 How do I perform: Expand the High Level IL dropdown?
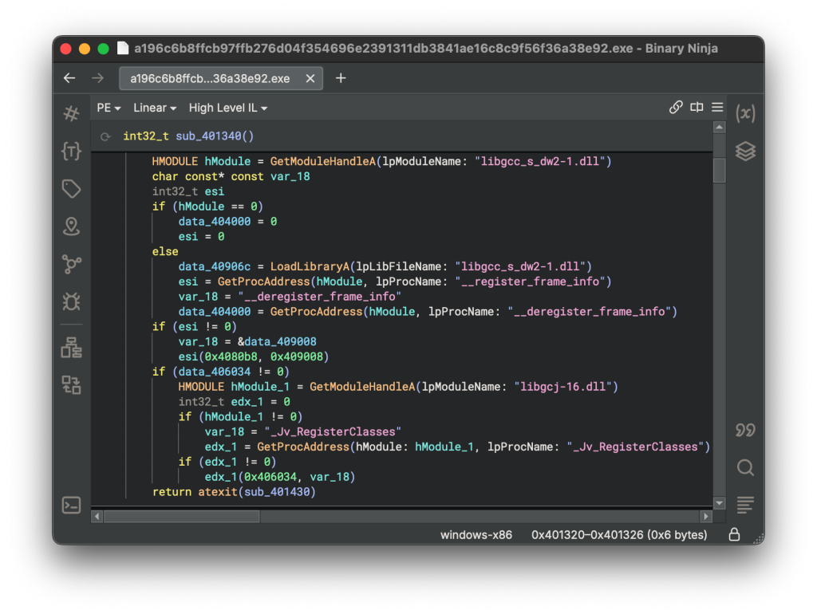tap(228, 108)
